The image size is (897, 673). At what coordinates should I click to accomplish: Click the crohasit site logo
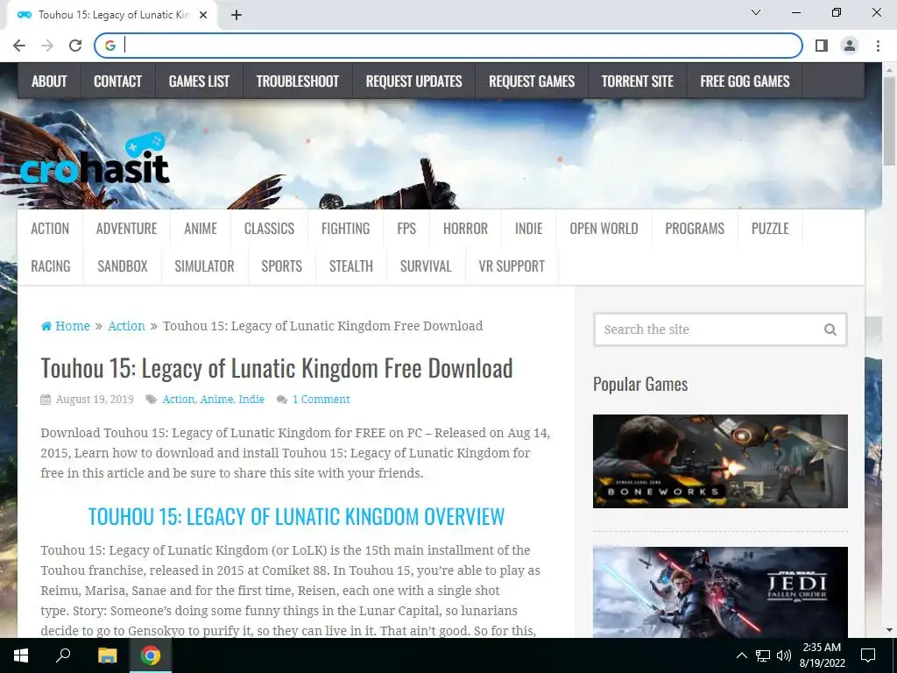coord(95,159)
